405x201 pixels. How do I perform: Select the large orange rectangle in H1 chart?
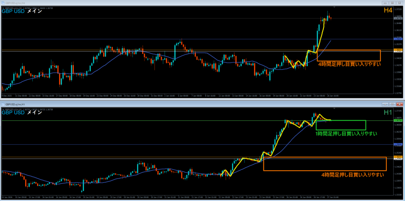click(x=324, y=170)
